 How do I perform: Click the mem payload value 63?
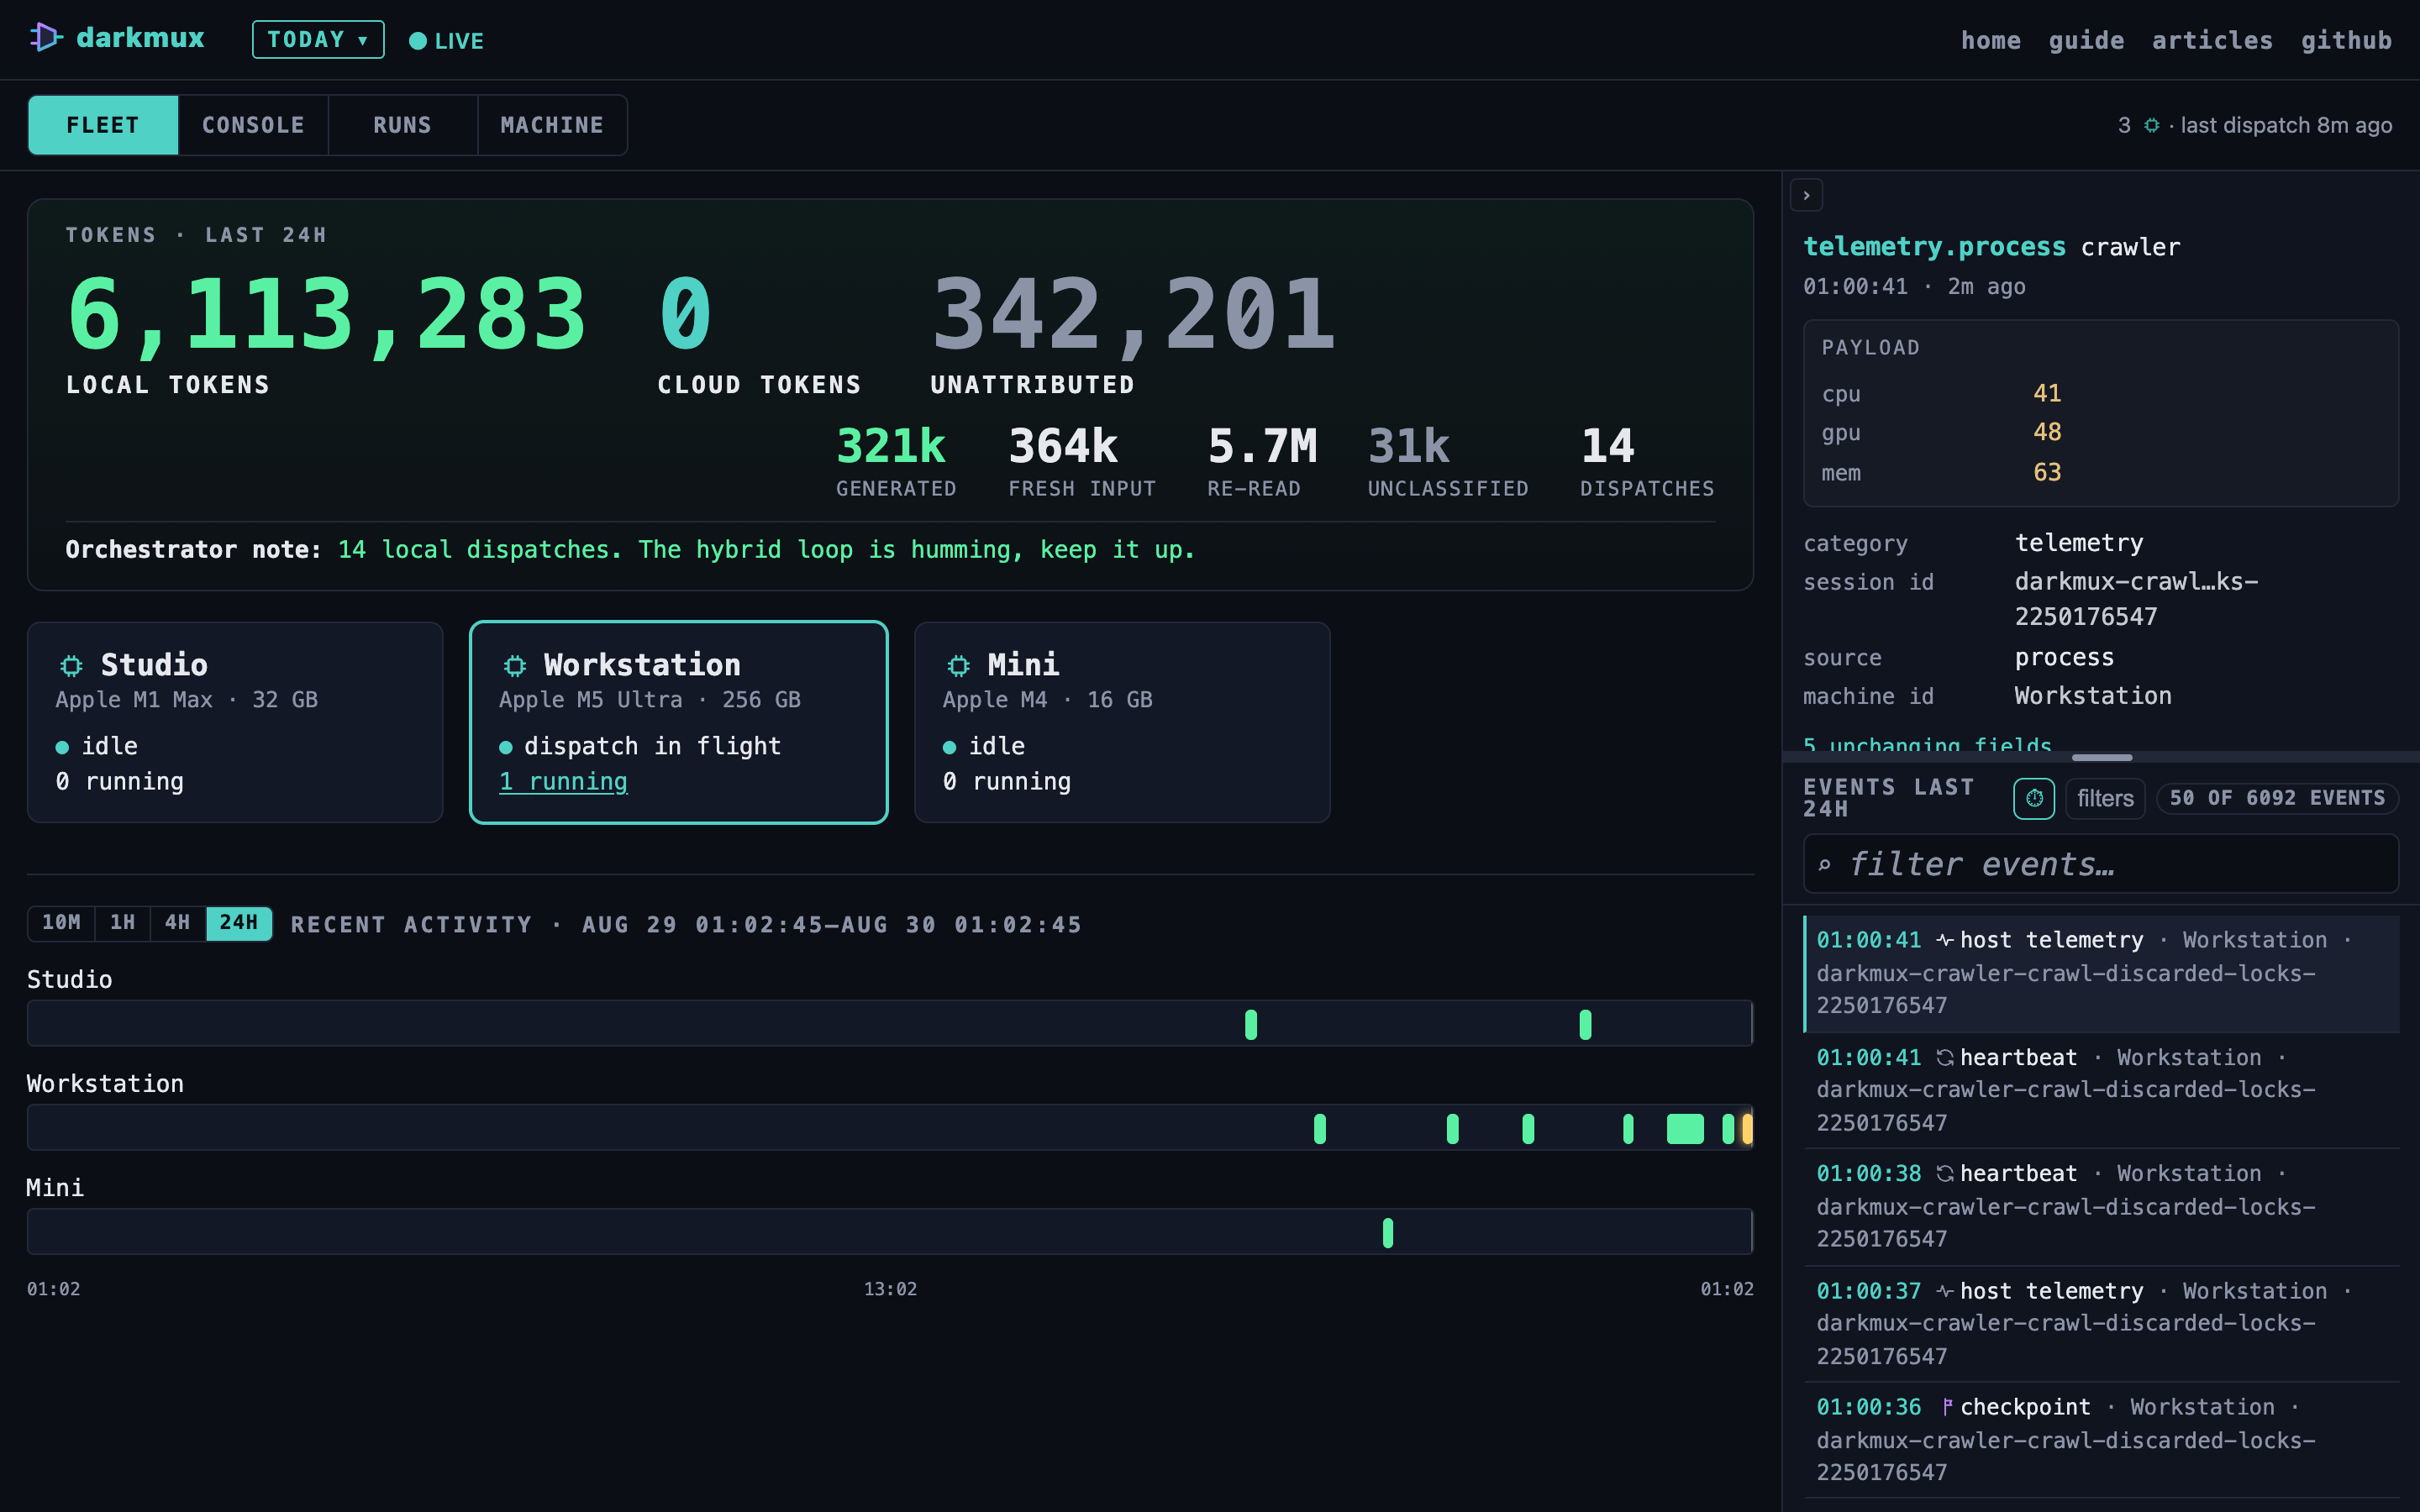click(2047, 472)
